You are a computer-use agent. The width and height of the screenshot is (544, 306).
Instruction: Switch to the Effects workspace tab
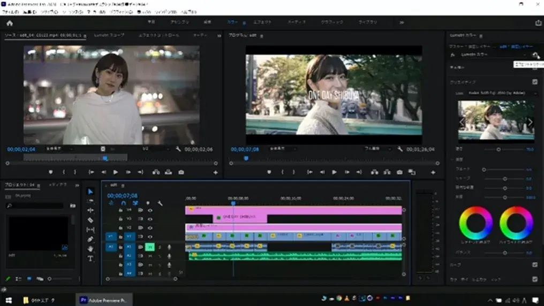[x=262, y=22]
